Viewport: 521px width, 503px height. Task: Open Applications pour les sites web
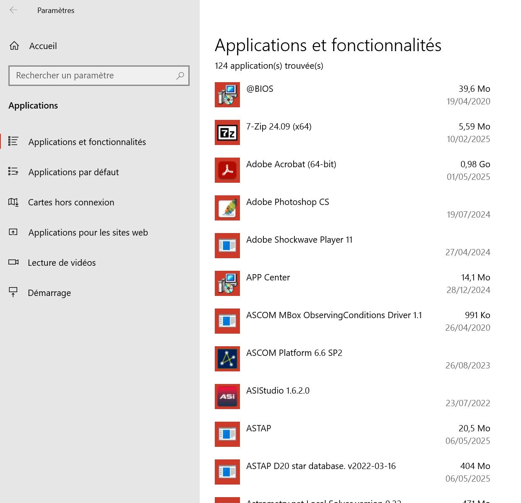(x=88, y=233)
